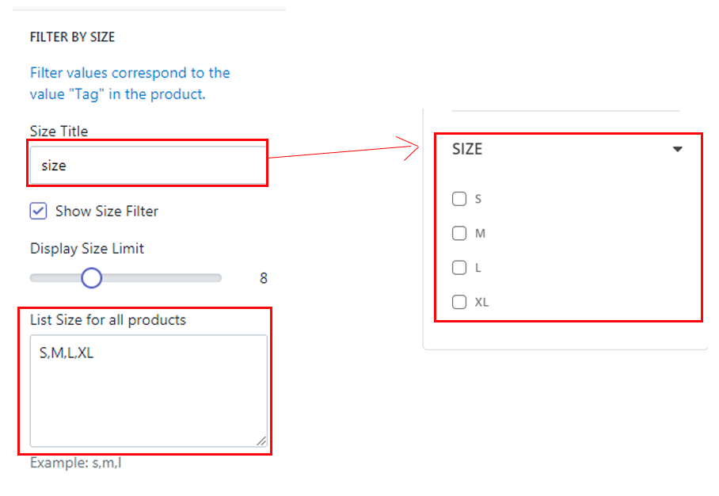Click the textarea resize grip corner
The width and height of the screenshot is (719, 496).
[x=261, y=441]
